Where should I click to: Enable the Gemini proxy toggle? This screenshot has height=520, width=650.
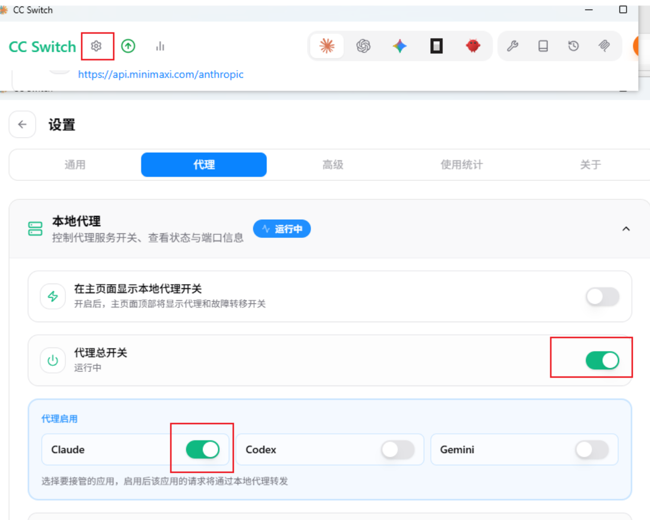point(592,449)
